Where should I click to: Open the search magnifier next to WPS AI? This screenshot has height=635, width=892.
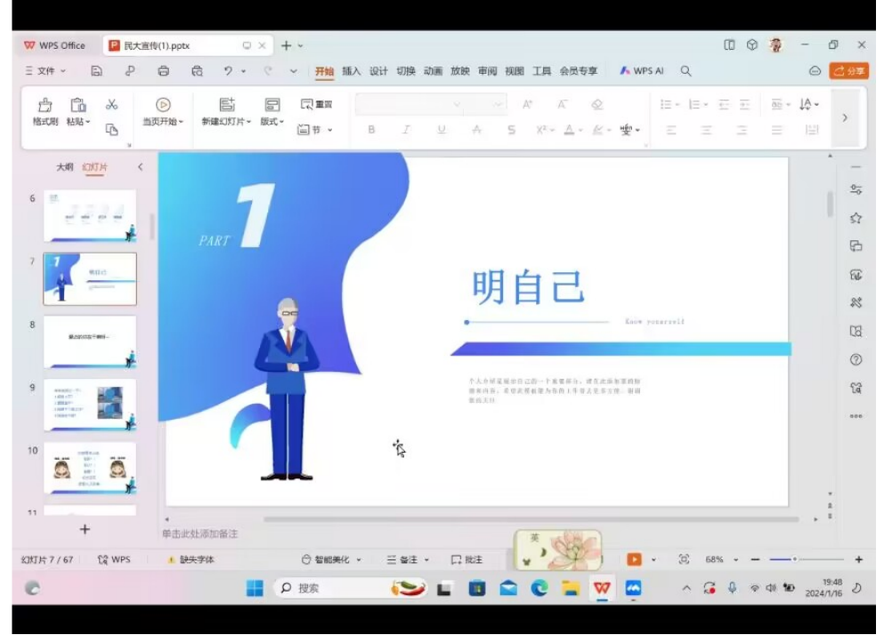pos(685,71)
